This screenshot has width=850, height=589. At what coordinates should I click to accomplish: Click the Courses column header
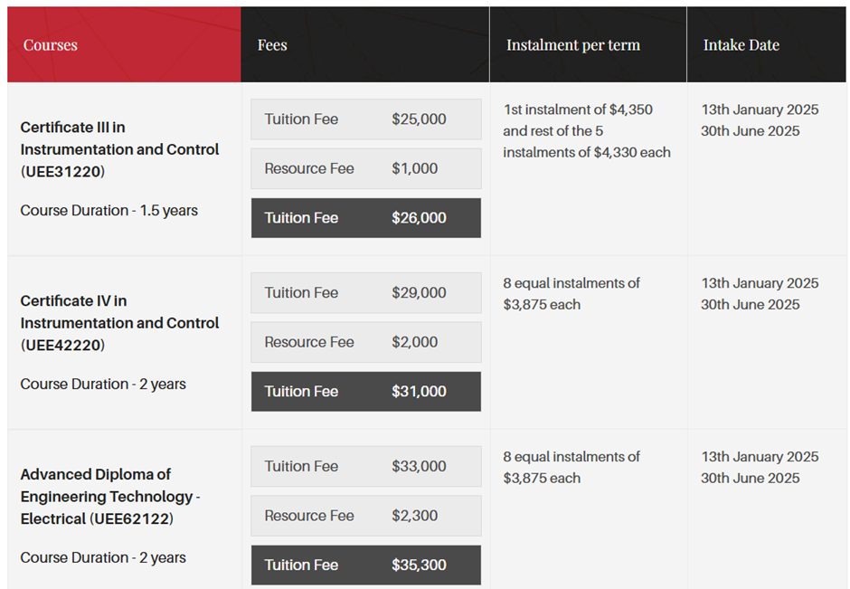click(51, 45)
